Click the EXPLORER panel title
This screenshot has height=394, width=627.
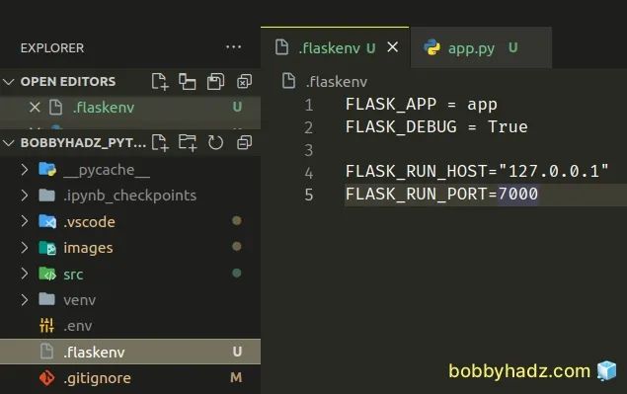pyautogui.click(x=52, y=48)
